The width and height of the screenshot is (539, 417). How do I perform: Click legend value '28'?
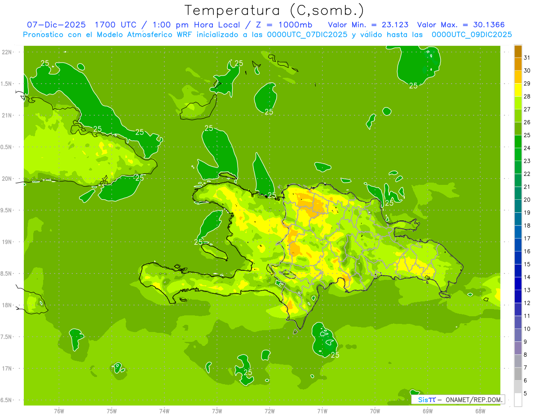pos(527,96)
